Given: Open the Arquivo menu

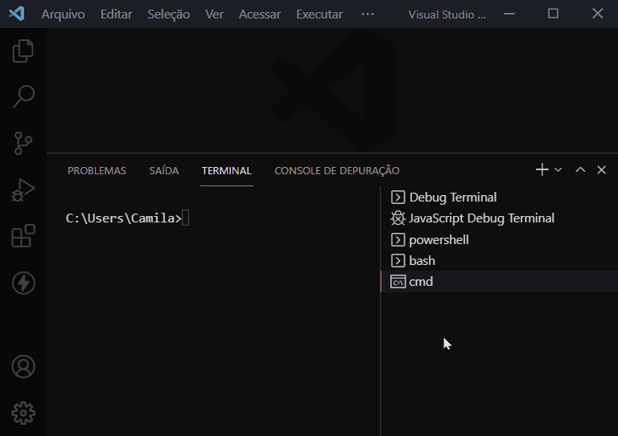Looking at the screenshot, I should [63, 14].
